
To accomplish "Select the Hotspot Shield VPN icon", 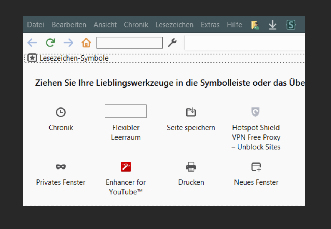I will (x=255, y=112).
